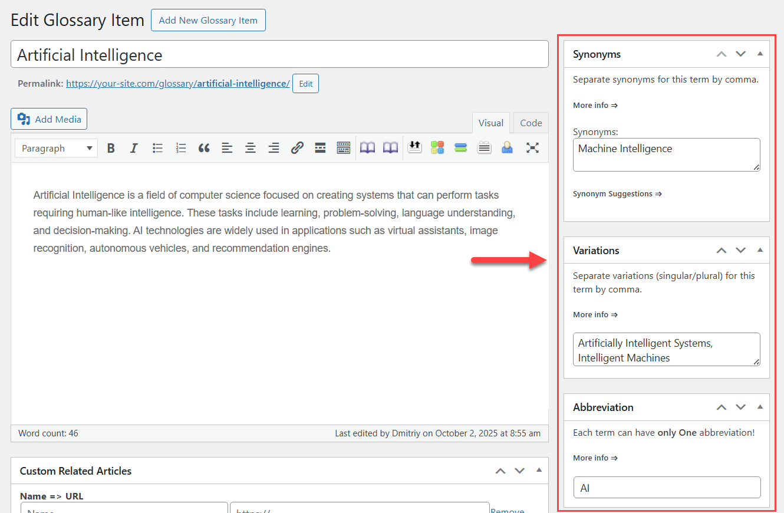Switch to the Visual editor tab
784x513 pixels.
point(490,123)
